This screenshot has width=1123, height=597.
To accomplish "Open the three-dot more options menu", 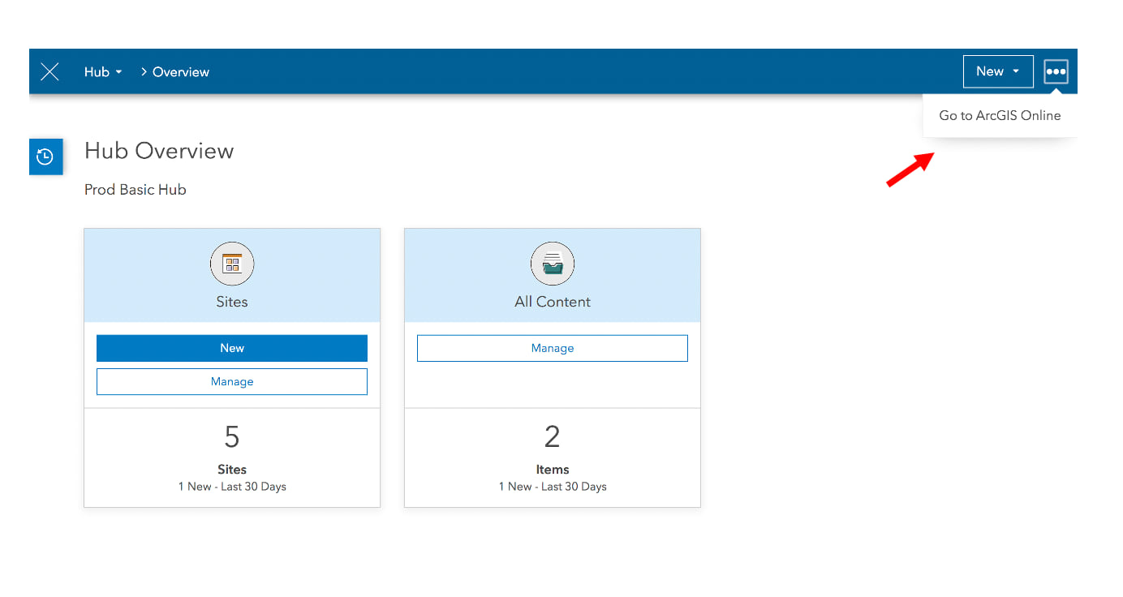I will [x=1056, y=71].
